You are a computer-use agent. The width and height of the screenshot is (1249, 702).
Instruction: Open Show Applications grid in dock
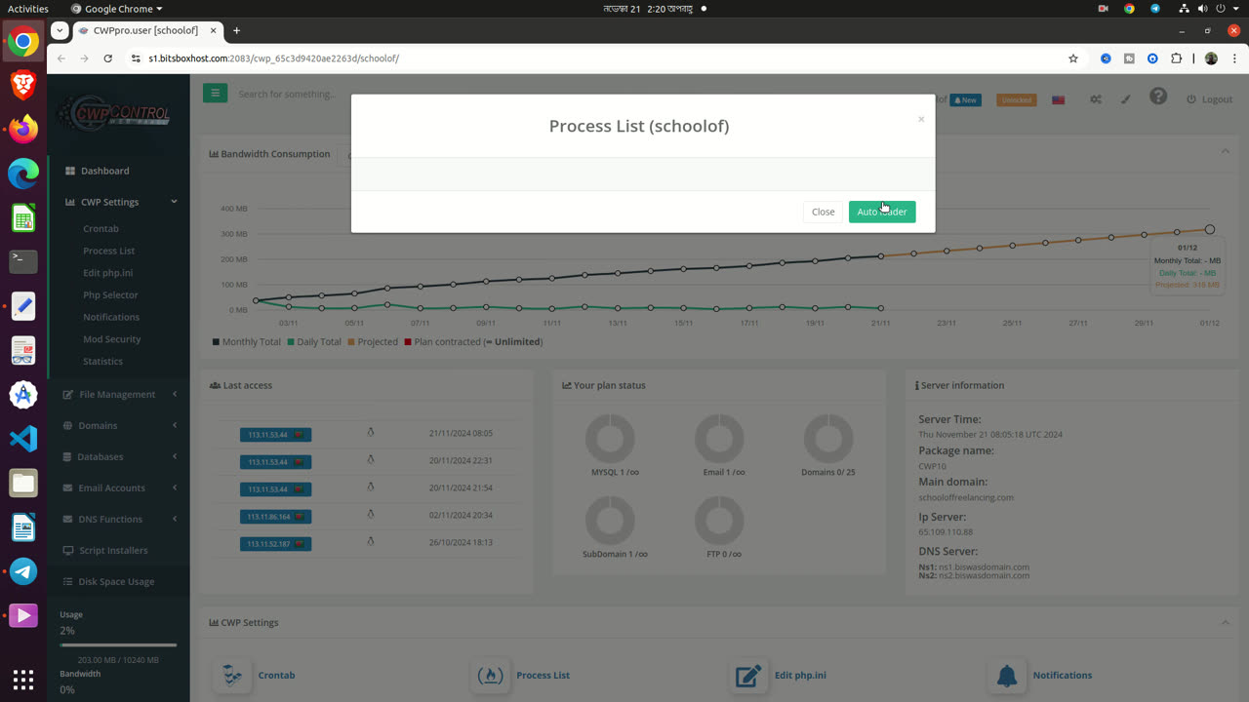click(23, 679)
